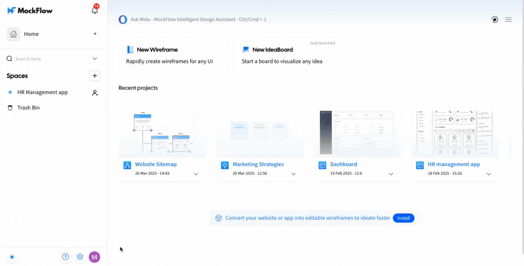This screenshot has height=266, width=524.
Task: Open Marketing Strategies thumbnail
Action: pos(260,132)
